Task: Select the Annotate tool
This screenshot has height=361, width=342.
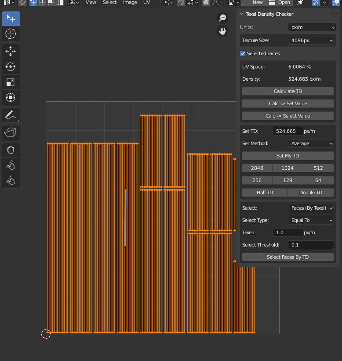Action: click(11, 115)
